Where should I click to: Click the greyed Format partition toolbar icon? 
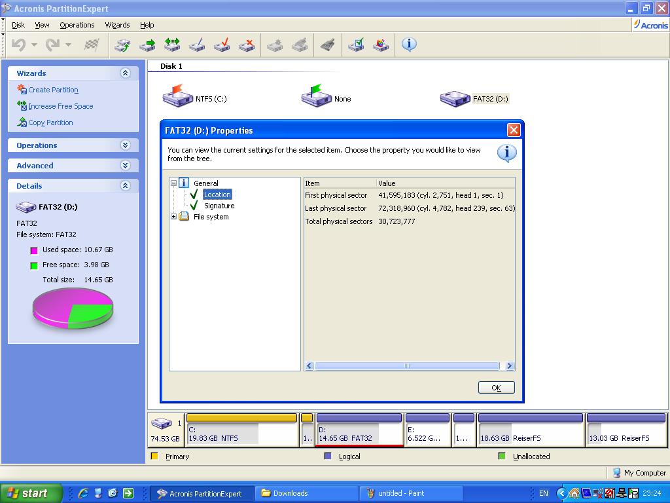pyautogui.click(x=300, y=45)
